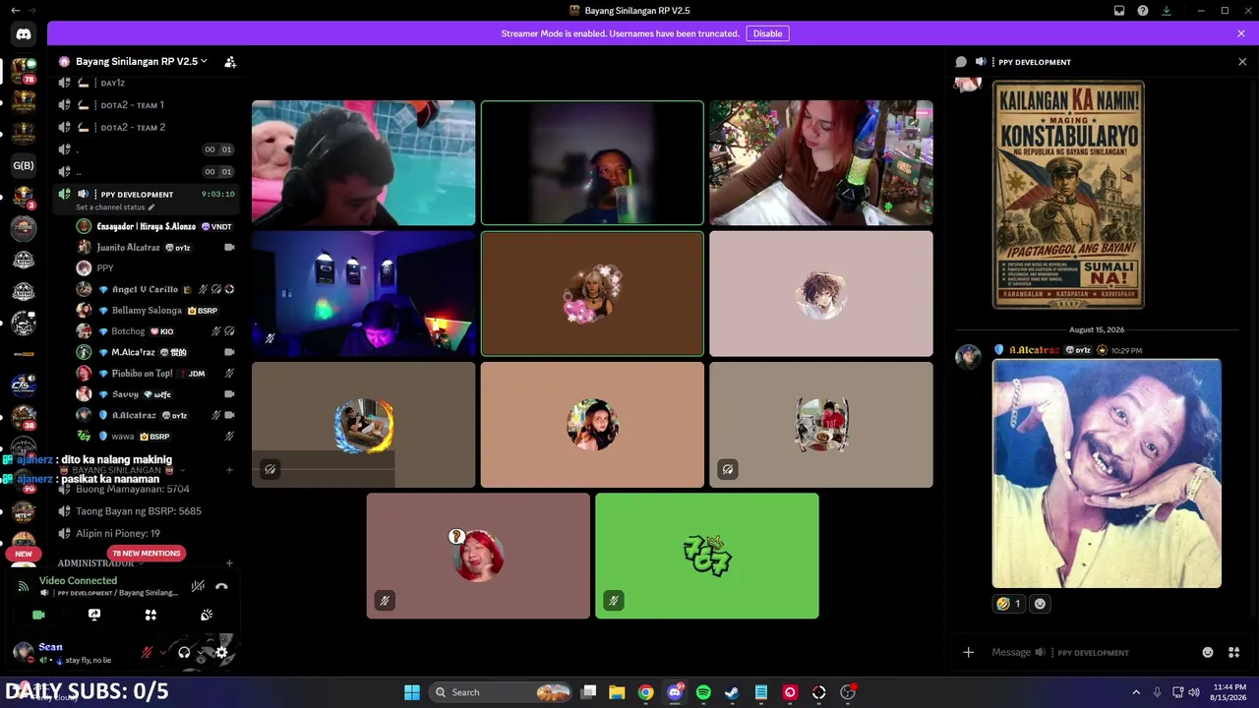
Task: Open Savvy in voice member list
Action: pos(157,394)
